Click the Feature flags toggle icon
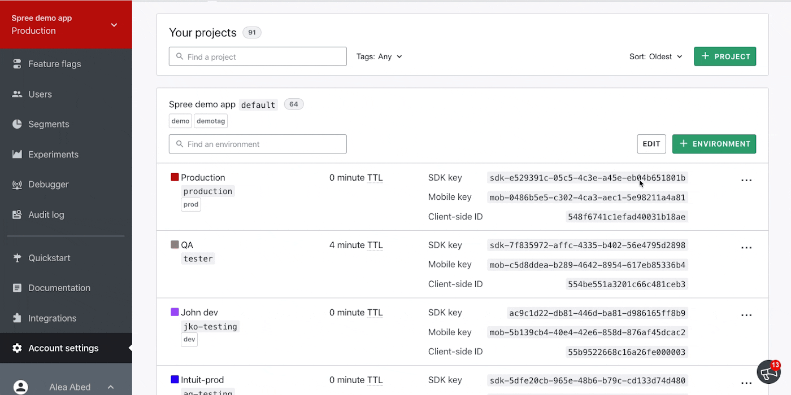Image resolution: width=791 pixels, height=395 pixels. (17, 64)
